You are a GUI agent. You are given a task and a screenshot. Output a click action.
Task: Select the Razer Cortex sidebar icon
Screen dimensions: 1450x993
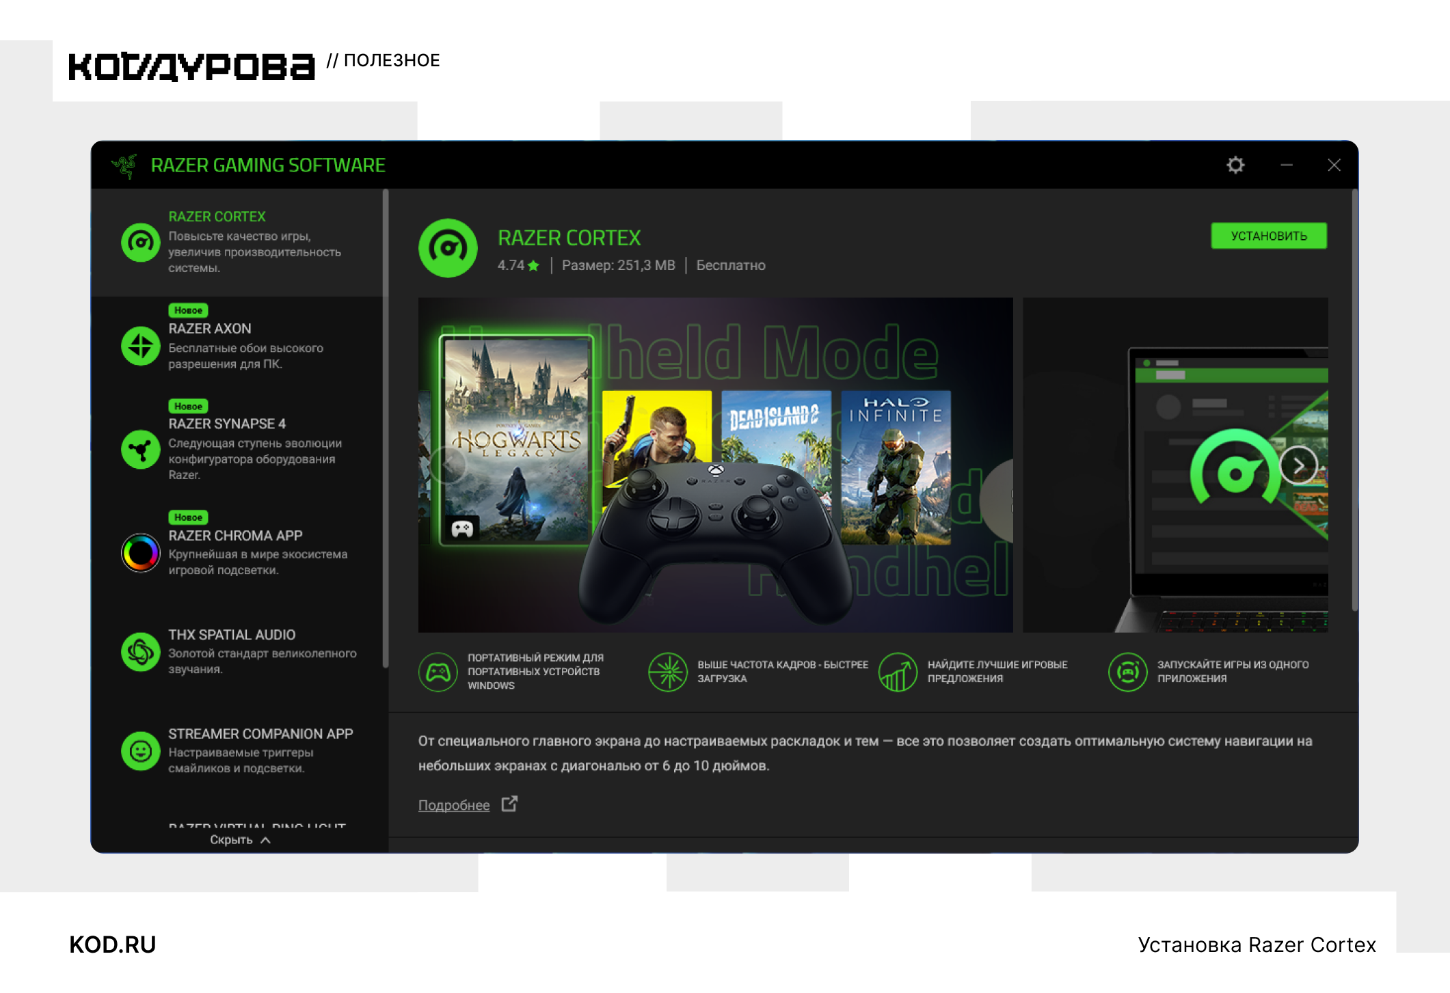click(140, 242)
